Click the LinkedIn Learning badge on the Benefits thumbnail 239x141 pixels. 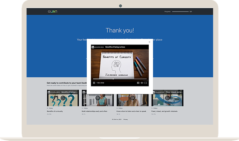tap(54, 92)
